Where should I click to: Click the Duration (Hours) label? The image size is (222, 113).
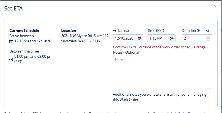[x=195, y=31]
